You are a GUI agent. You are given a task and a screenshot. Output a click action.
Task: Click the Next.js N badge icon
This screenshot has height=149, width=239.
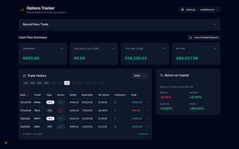6,143
